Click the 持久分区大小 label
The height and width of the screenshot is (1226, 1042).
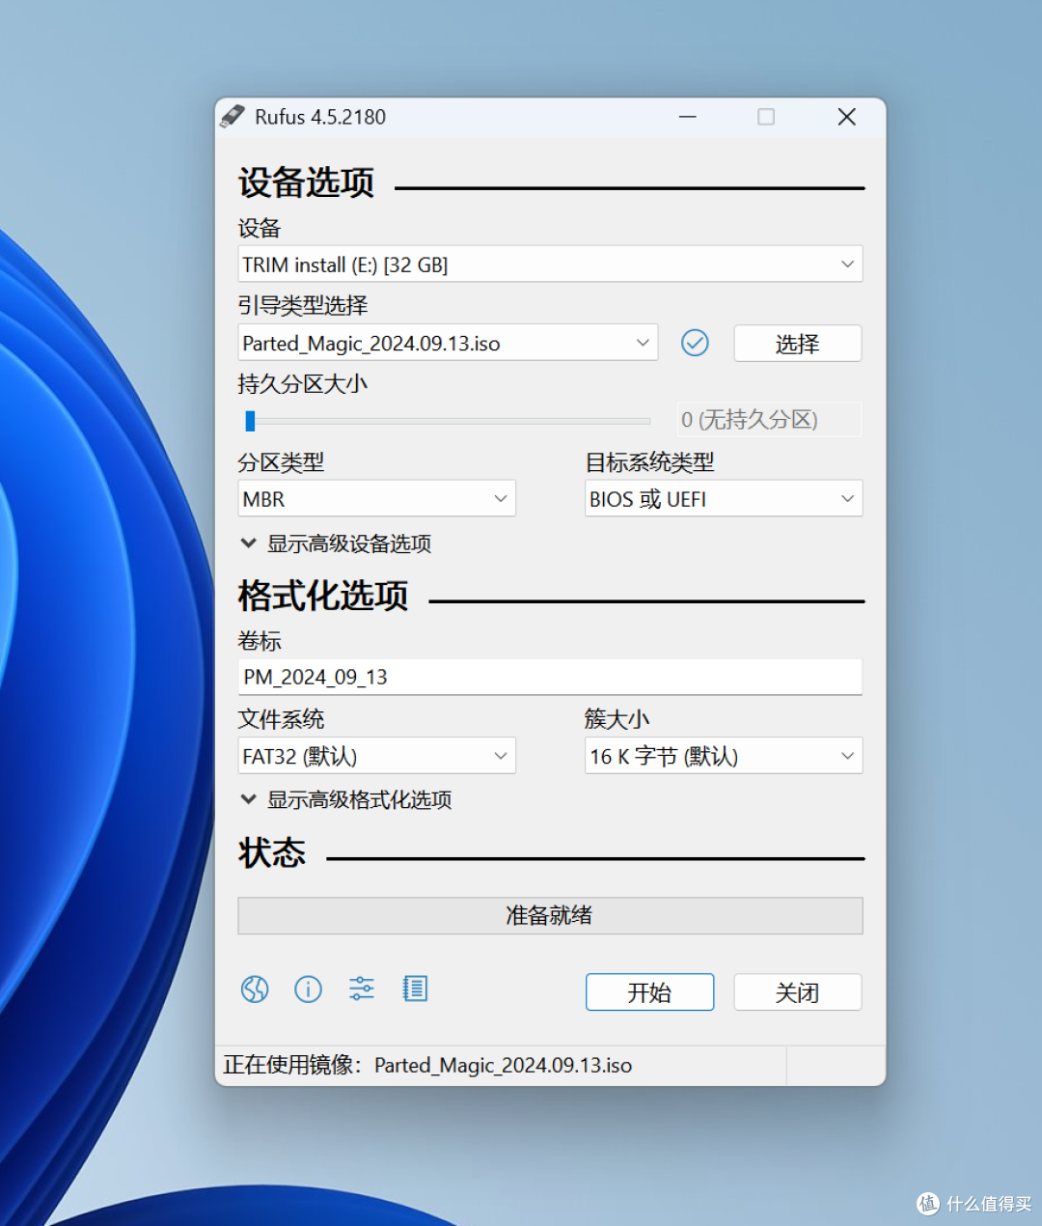pos(303,384)
